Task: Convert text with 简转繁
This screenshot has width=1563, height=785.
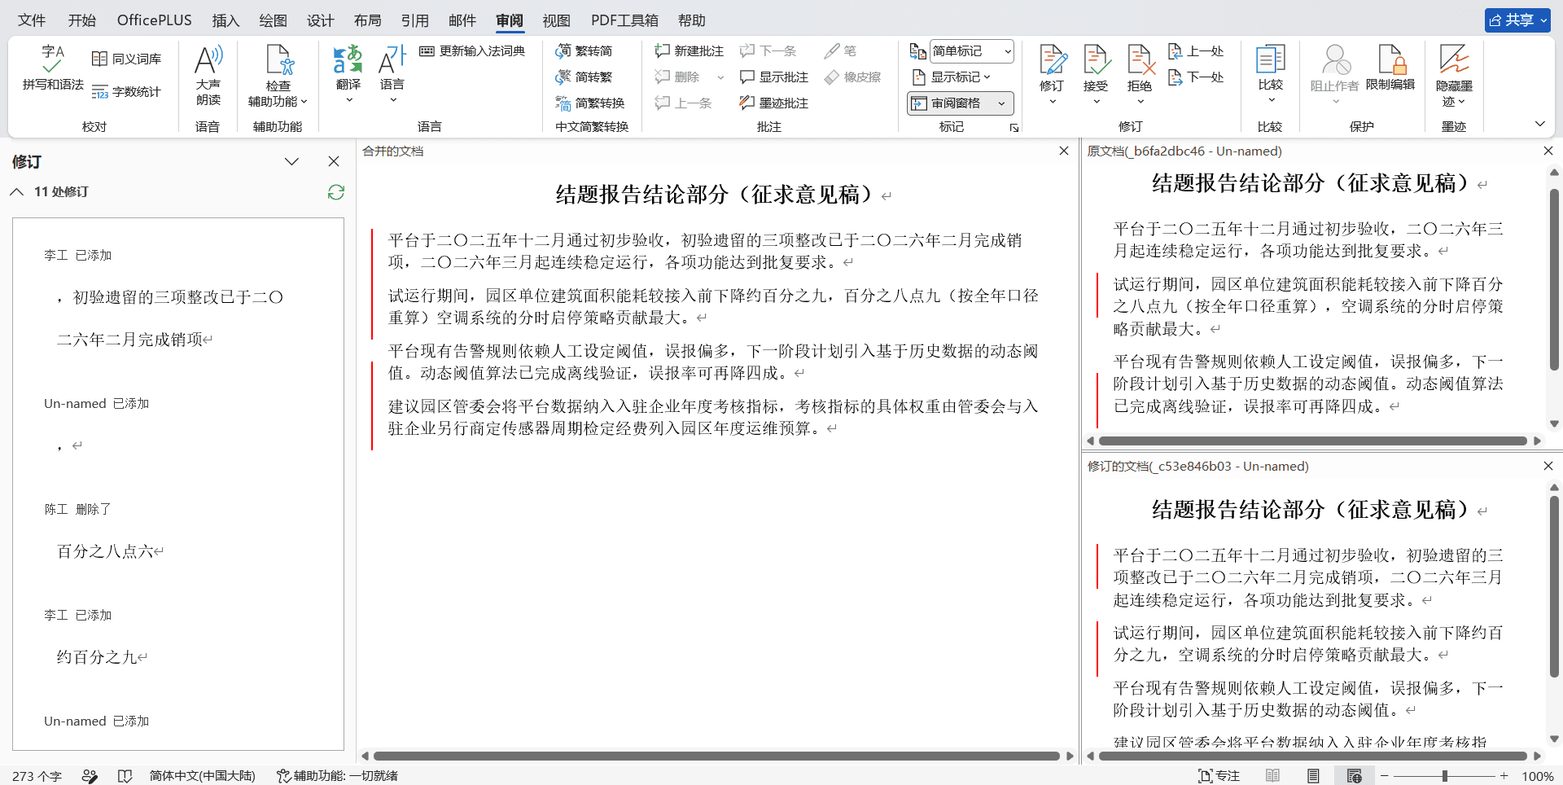Action: (584, 77)
